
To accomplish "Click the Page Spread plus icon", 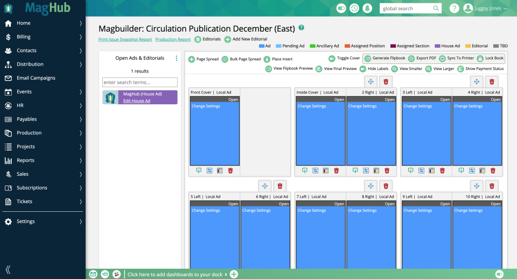I will [x=192, y=59].
